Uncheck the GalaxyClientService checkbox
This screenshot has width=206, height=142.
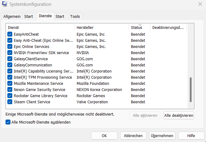tap(10, 59)
